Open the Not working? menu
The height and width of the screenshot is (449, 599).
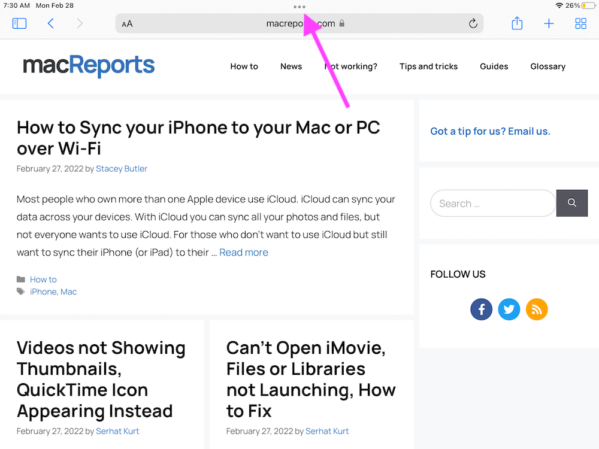click(350, 66)
